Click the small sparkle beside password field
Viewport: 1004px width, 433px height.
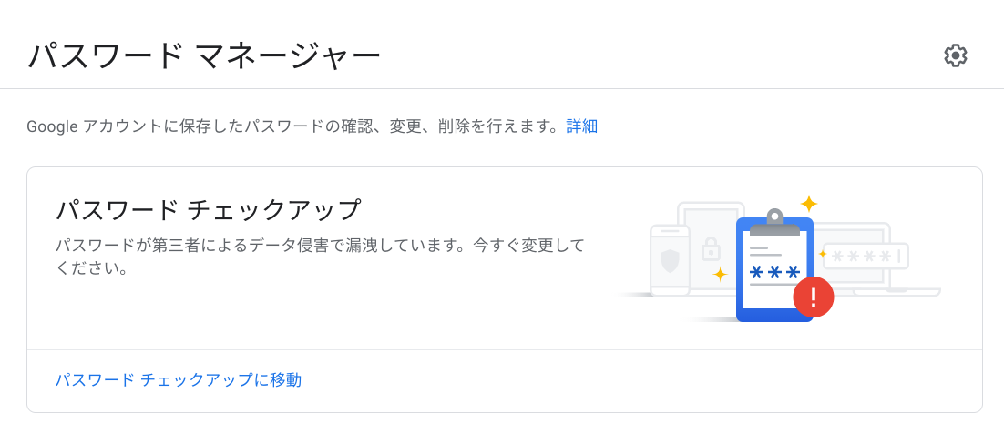pyautogui.click(x=823, y=254)
